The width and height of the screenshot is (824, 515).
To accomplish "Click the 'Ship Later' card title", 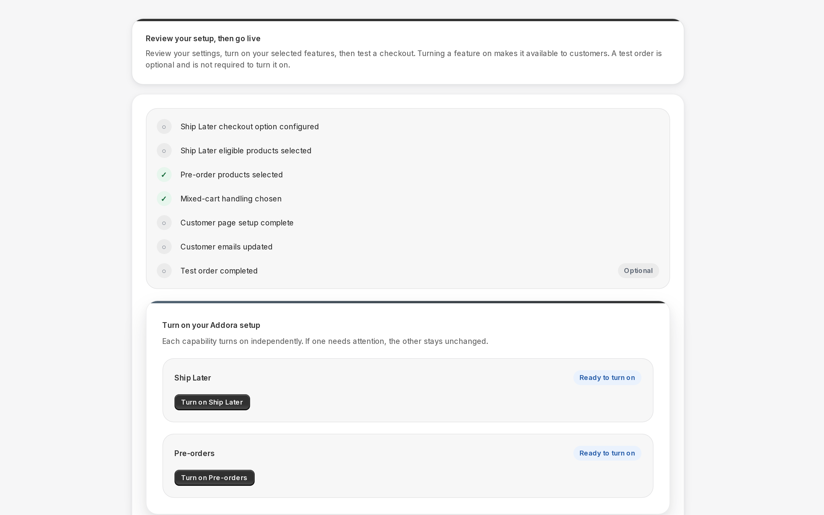I will pyautogui.click(x=193, y=378).
